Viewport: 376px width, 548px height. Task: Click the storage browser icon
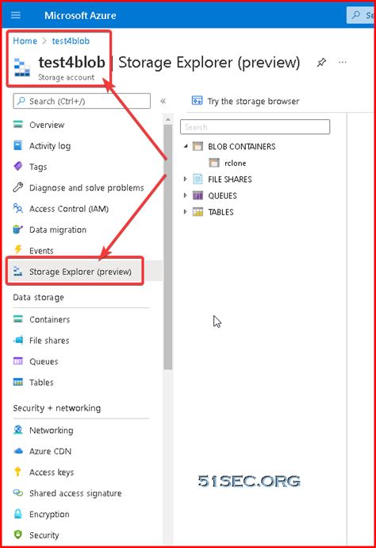click(x=197, y=101)
